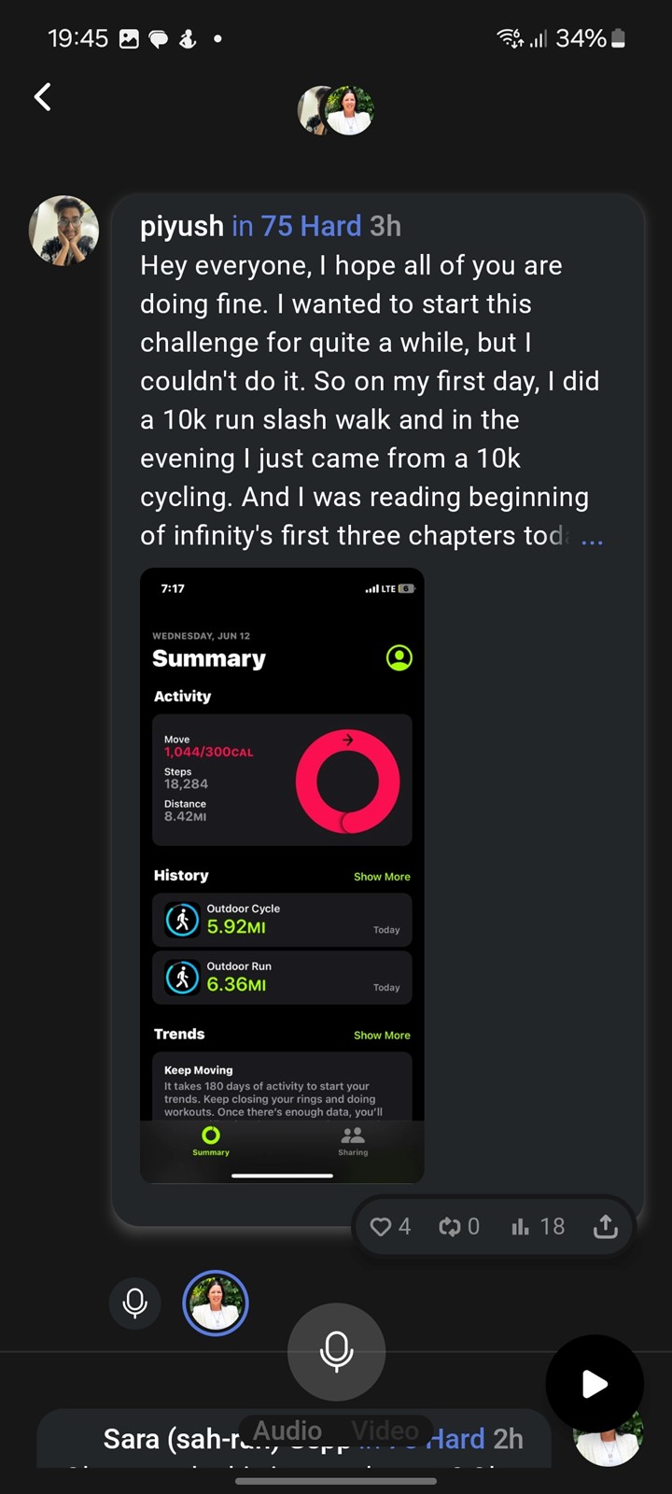Screen dimensions: 672x1494
Task: Start recording with large microphone button
Action: tap(336, 1351)
